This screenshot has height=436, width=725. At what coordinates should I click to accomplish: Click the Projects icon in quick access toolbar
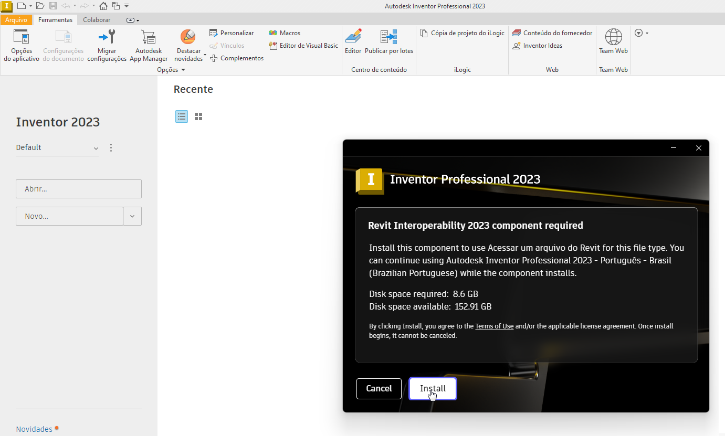pyautogui.click(x=116, y=6)
